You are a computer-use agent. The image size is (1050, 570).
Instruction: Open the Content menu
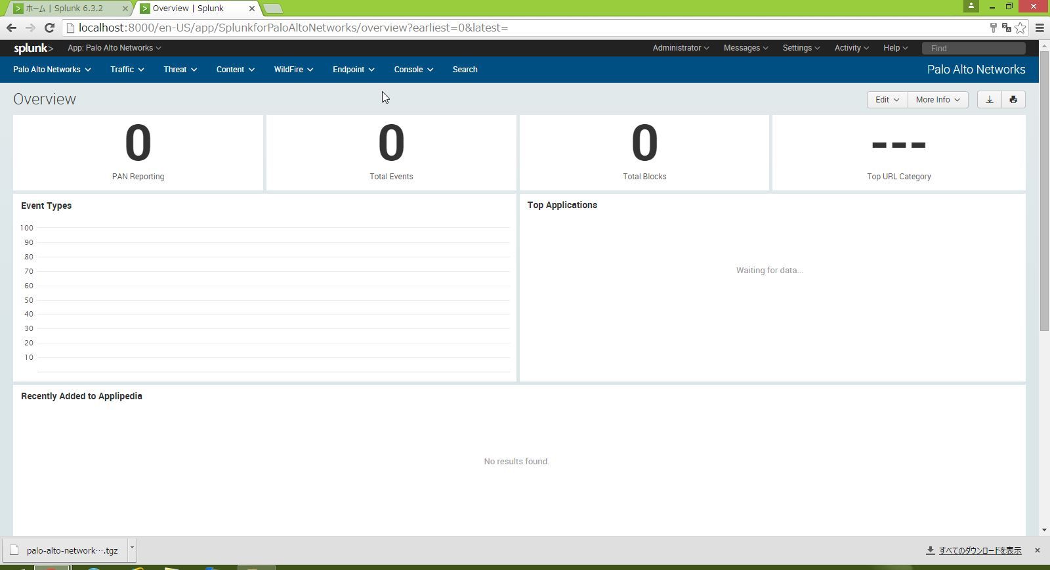click(236, 70)
